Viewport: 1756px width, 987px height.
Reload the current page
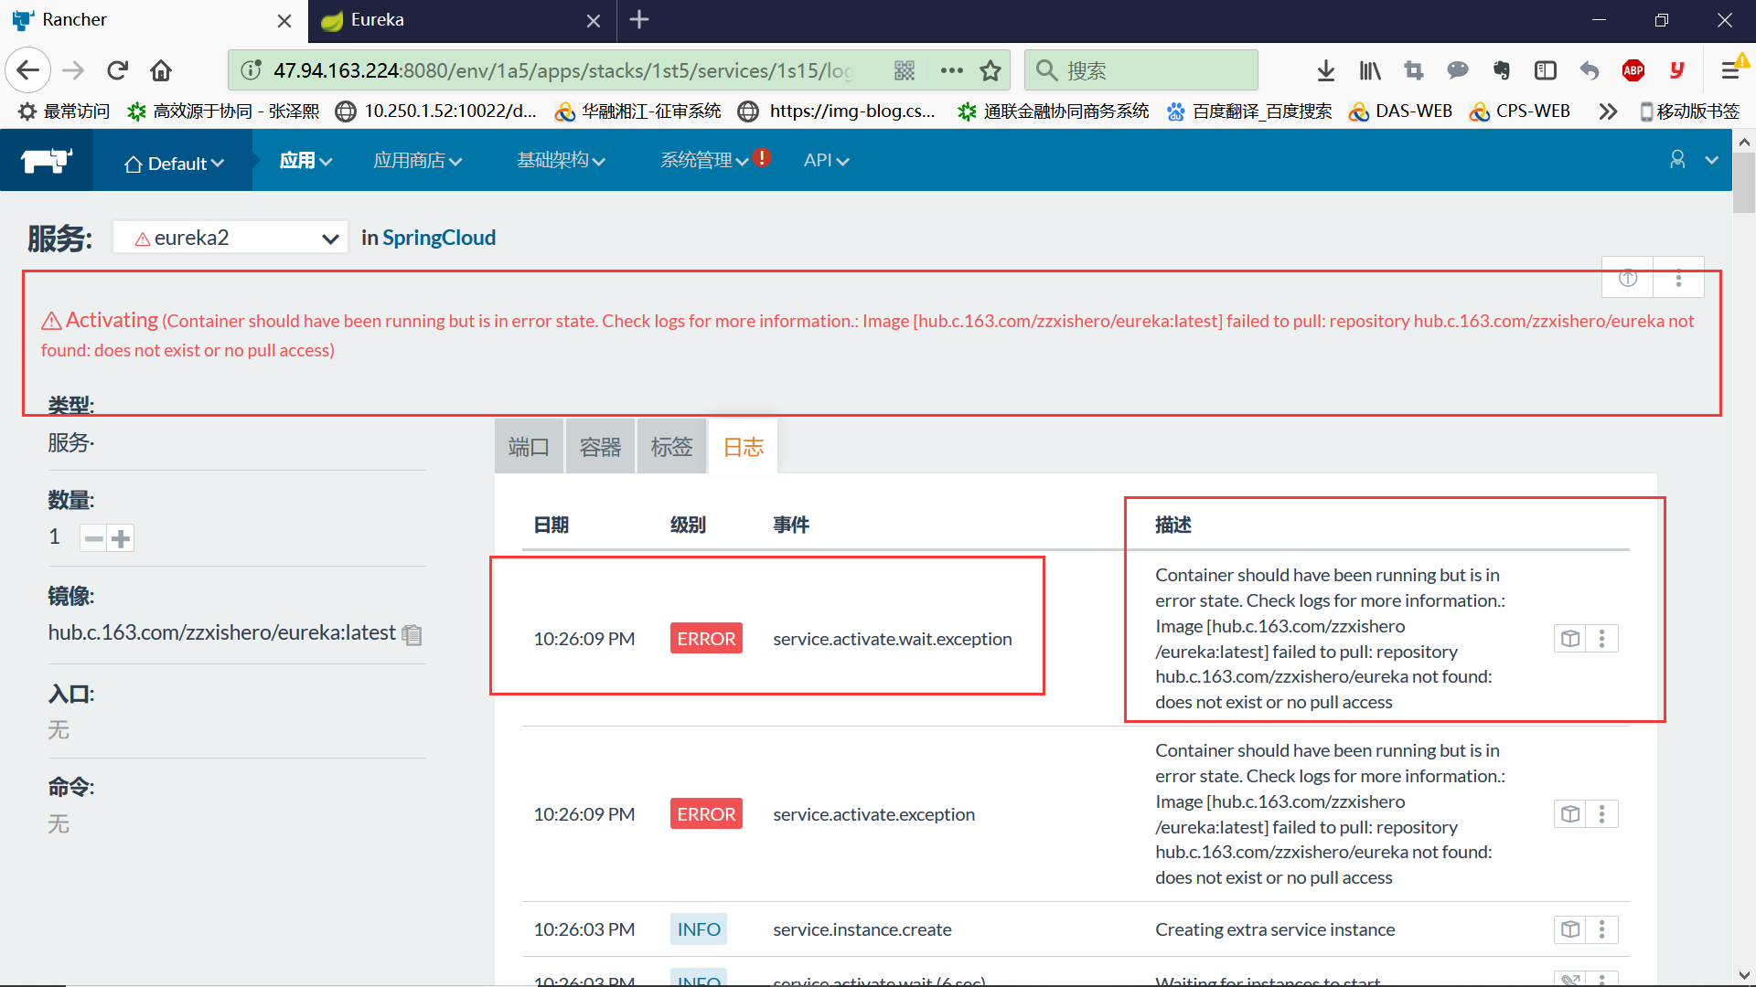pyautogui.click(x=117, y=70)
